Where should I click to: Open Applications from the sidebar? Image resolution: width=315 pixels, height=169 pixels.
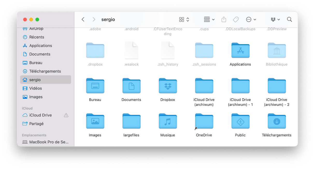[45, 46]
